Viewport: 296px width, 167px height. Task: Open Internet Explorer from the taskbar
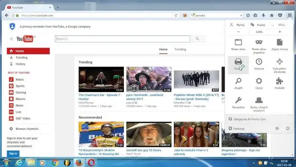click(x=19, y=163)
